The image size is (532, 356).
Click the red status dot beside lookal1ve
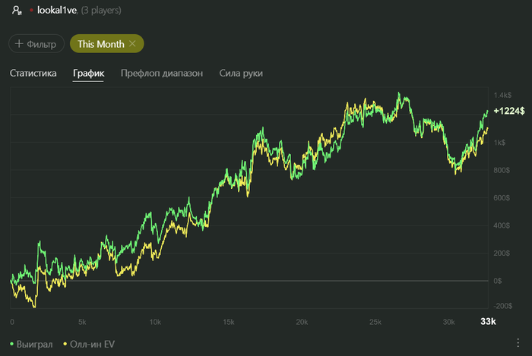click(x=31, y=11)
